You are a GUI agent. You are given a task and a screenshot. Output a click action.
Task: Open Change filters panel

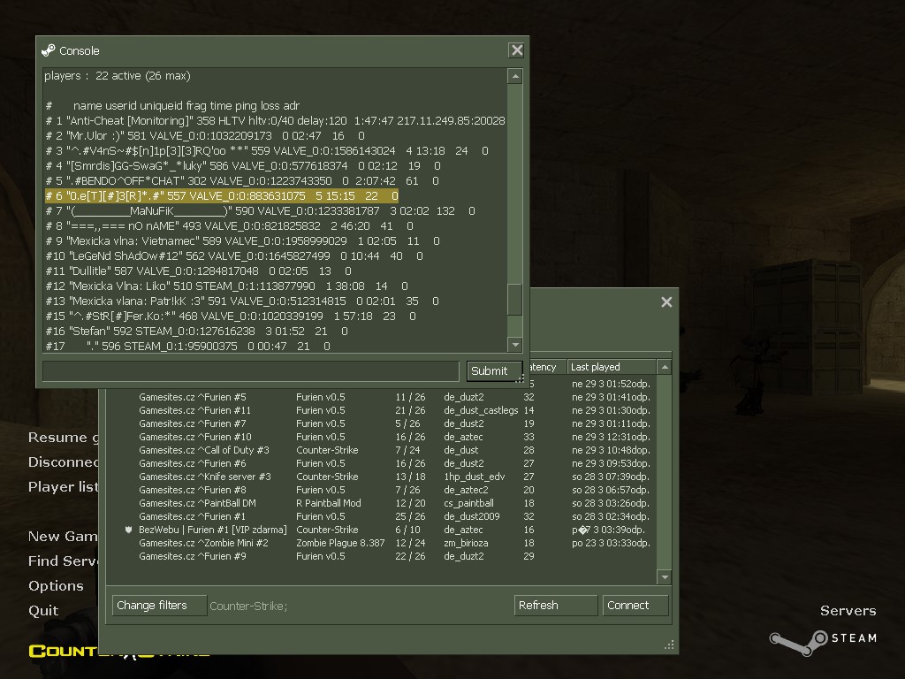(x=159, y=605)
